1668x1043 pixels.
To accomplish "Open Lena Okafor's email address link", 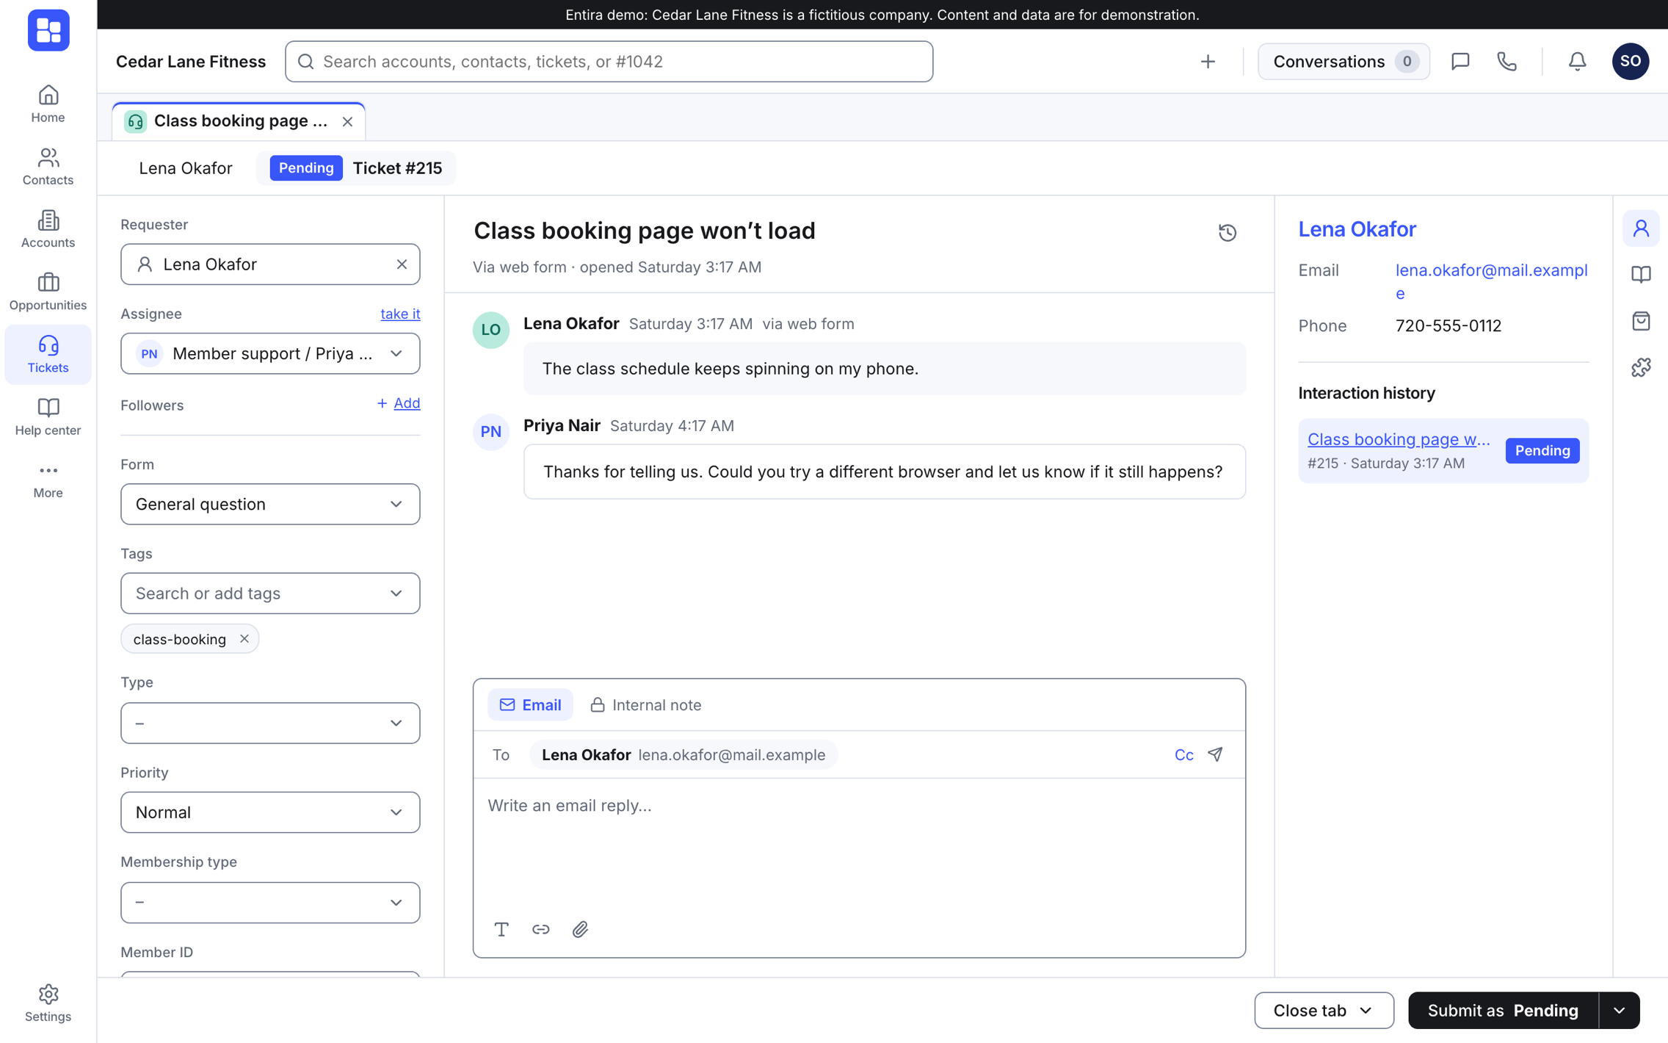I will [1491, 281].
